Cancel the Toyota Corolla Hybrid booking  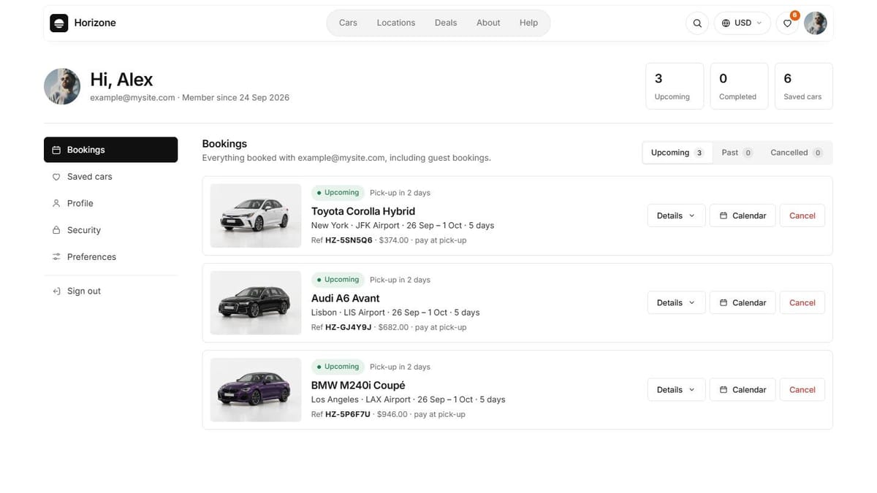pyautogui.click(x=802, y=215)
